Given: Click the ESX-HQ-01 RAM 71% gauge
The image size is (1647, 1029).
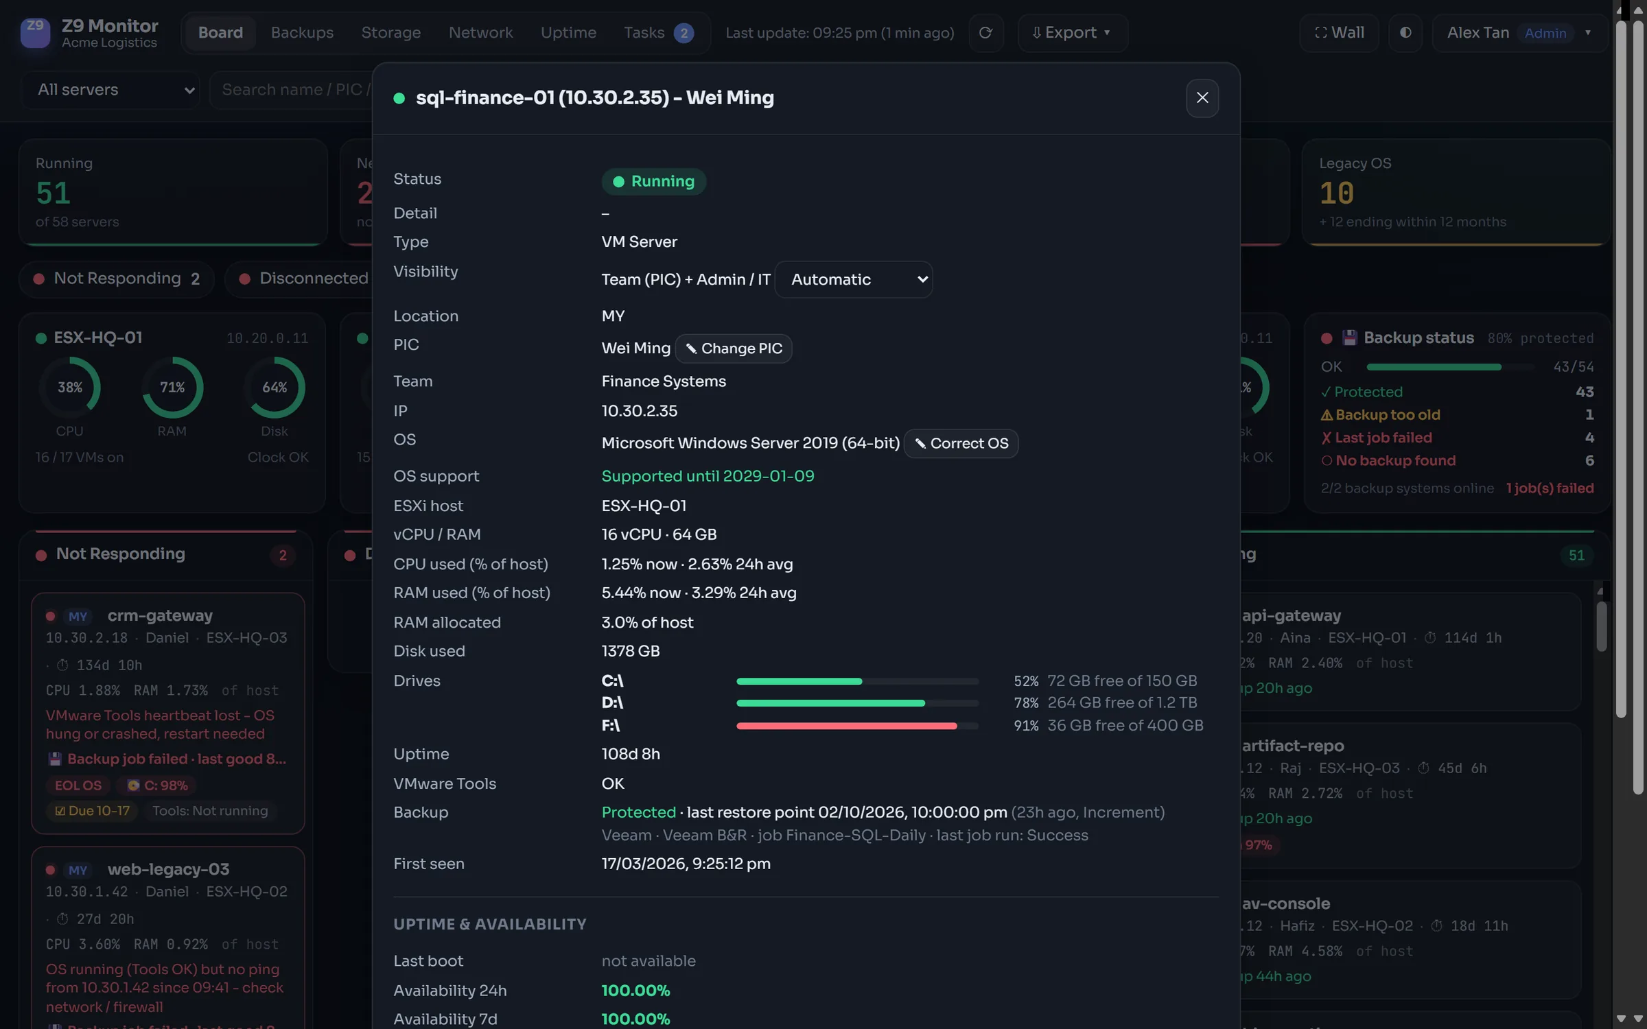Looking at the screenshot, I should click(172, 388).
